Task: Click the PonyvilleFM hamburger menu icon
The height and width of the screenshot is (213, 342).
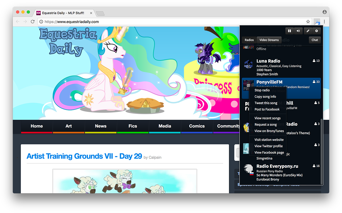Action: tap(248, 85)
